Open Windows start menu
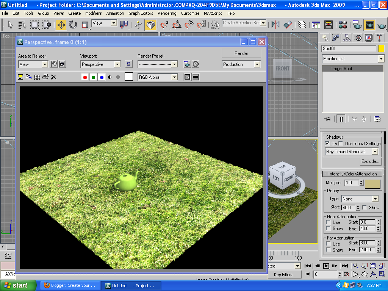The height and width of the screenshot is (291, 388). click(18, 285)
